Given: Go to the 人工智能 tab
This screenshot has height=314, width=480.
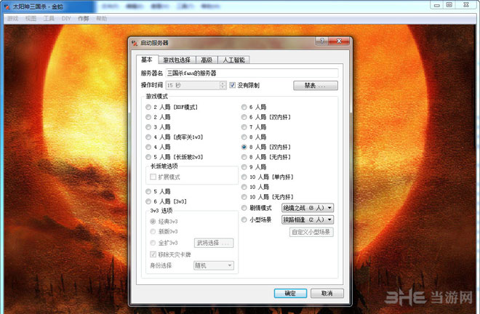Looking at the screenshot, I should click(233, 60).
